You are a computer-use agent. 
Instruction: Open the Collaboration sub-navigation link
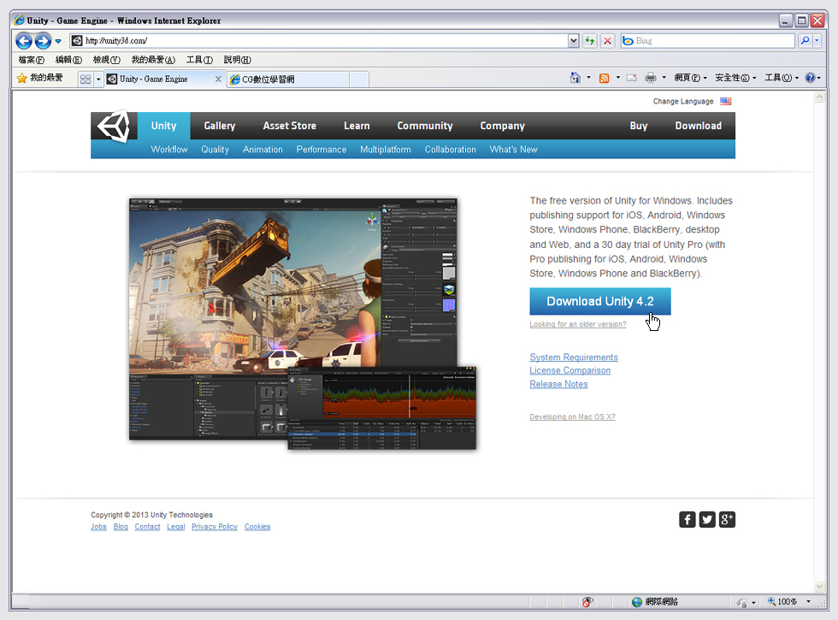point(451,150)
